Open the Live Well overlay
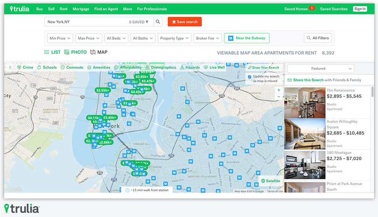 click(x=214, y=68)
